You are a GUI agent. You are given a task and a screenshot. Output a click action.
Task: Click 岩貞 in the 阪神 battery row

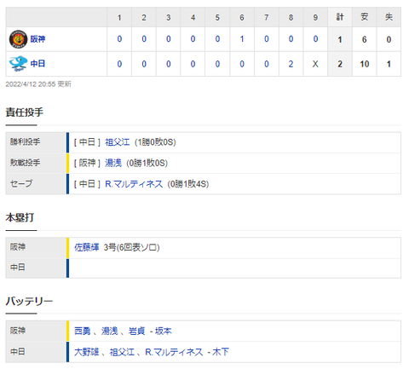pyautogui.click(x=137, y=331)
